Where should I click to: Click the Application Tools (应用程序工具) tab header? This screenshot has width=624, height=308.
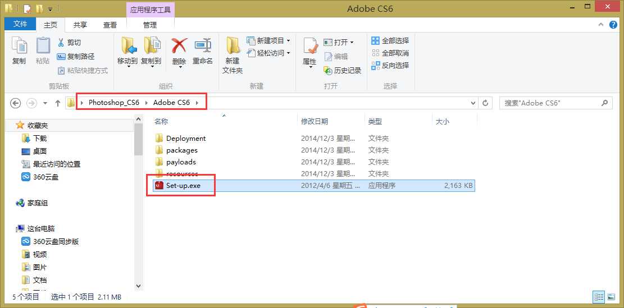click(x=151, y=10)
